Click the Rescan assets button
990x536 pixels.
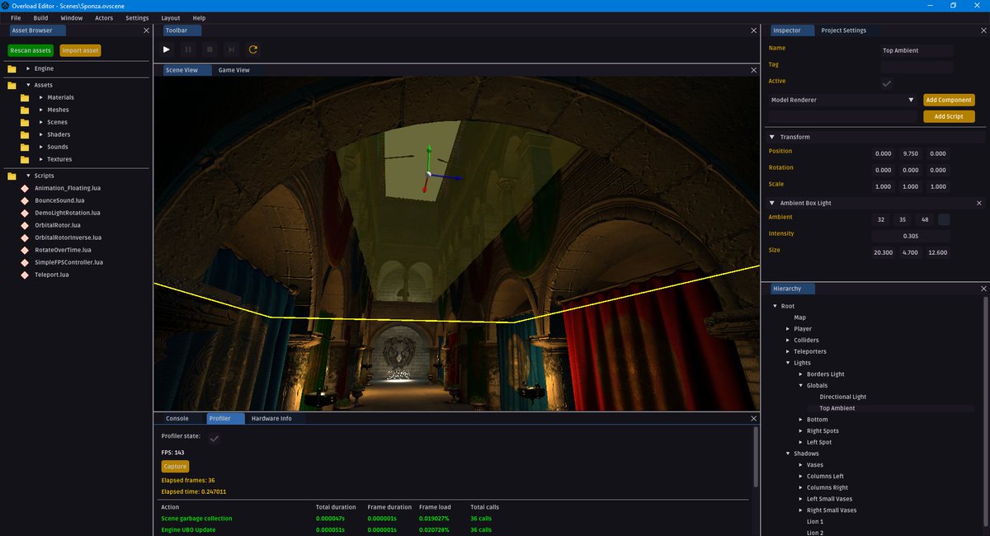point(31,50)
